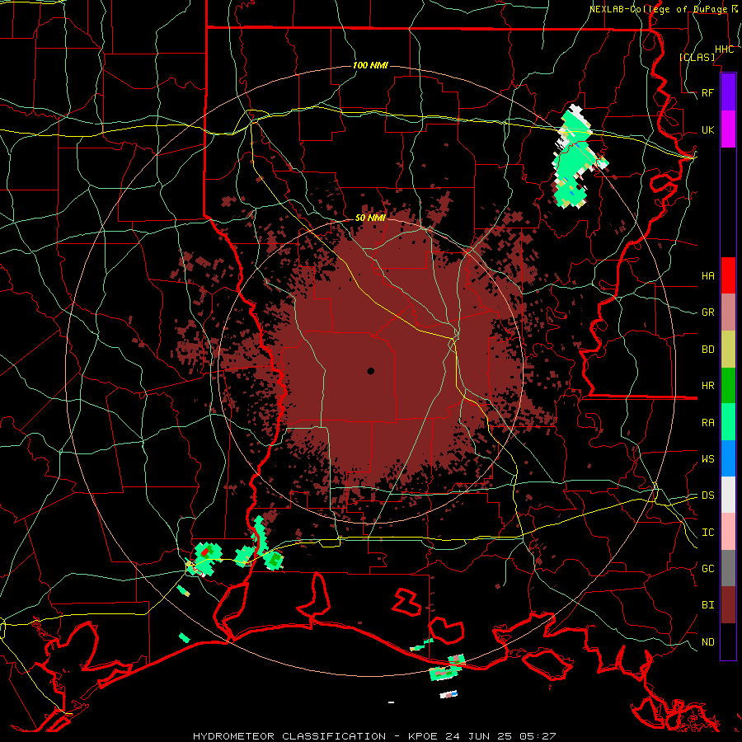742x742 pixels.
Task: Click the HA legend label
Action: 708,276
